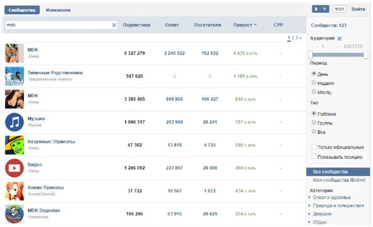Click the Войти login link
The width and height of the screenshot is (373, 227).
point(358,9)
